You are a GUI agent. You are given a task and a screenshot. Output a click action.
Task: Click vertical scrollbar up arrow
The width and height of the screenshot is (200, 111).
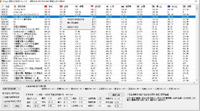coord(197,6)
